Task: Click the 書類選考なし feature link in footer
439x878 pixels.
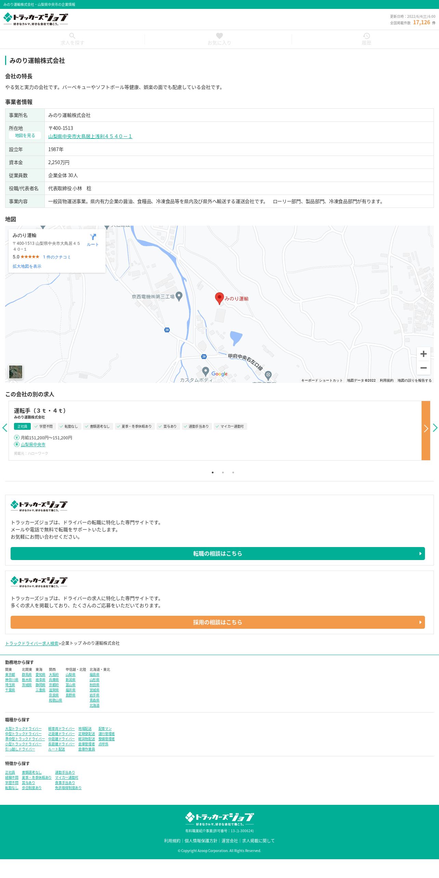Action: pos(32,772)
